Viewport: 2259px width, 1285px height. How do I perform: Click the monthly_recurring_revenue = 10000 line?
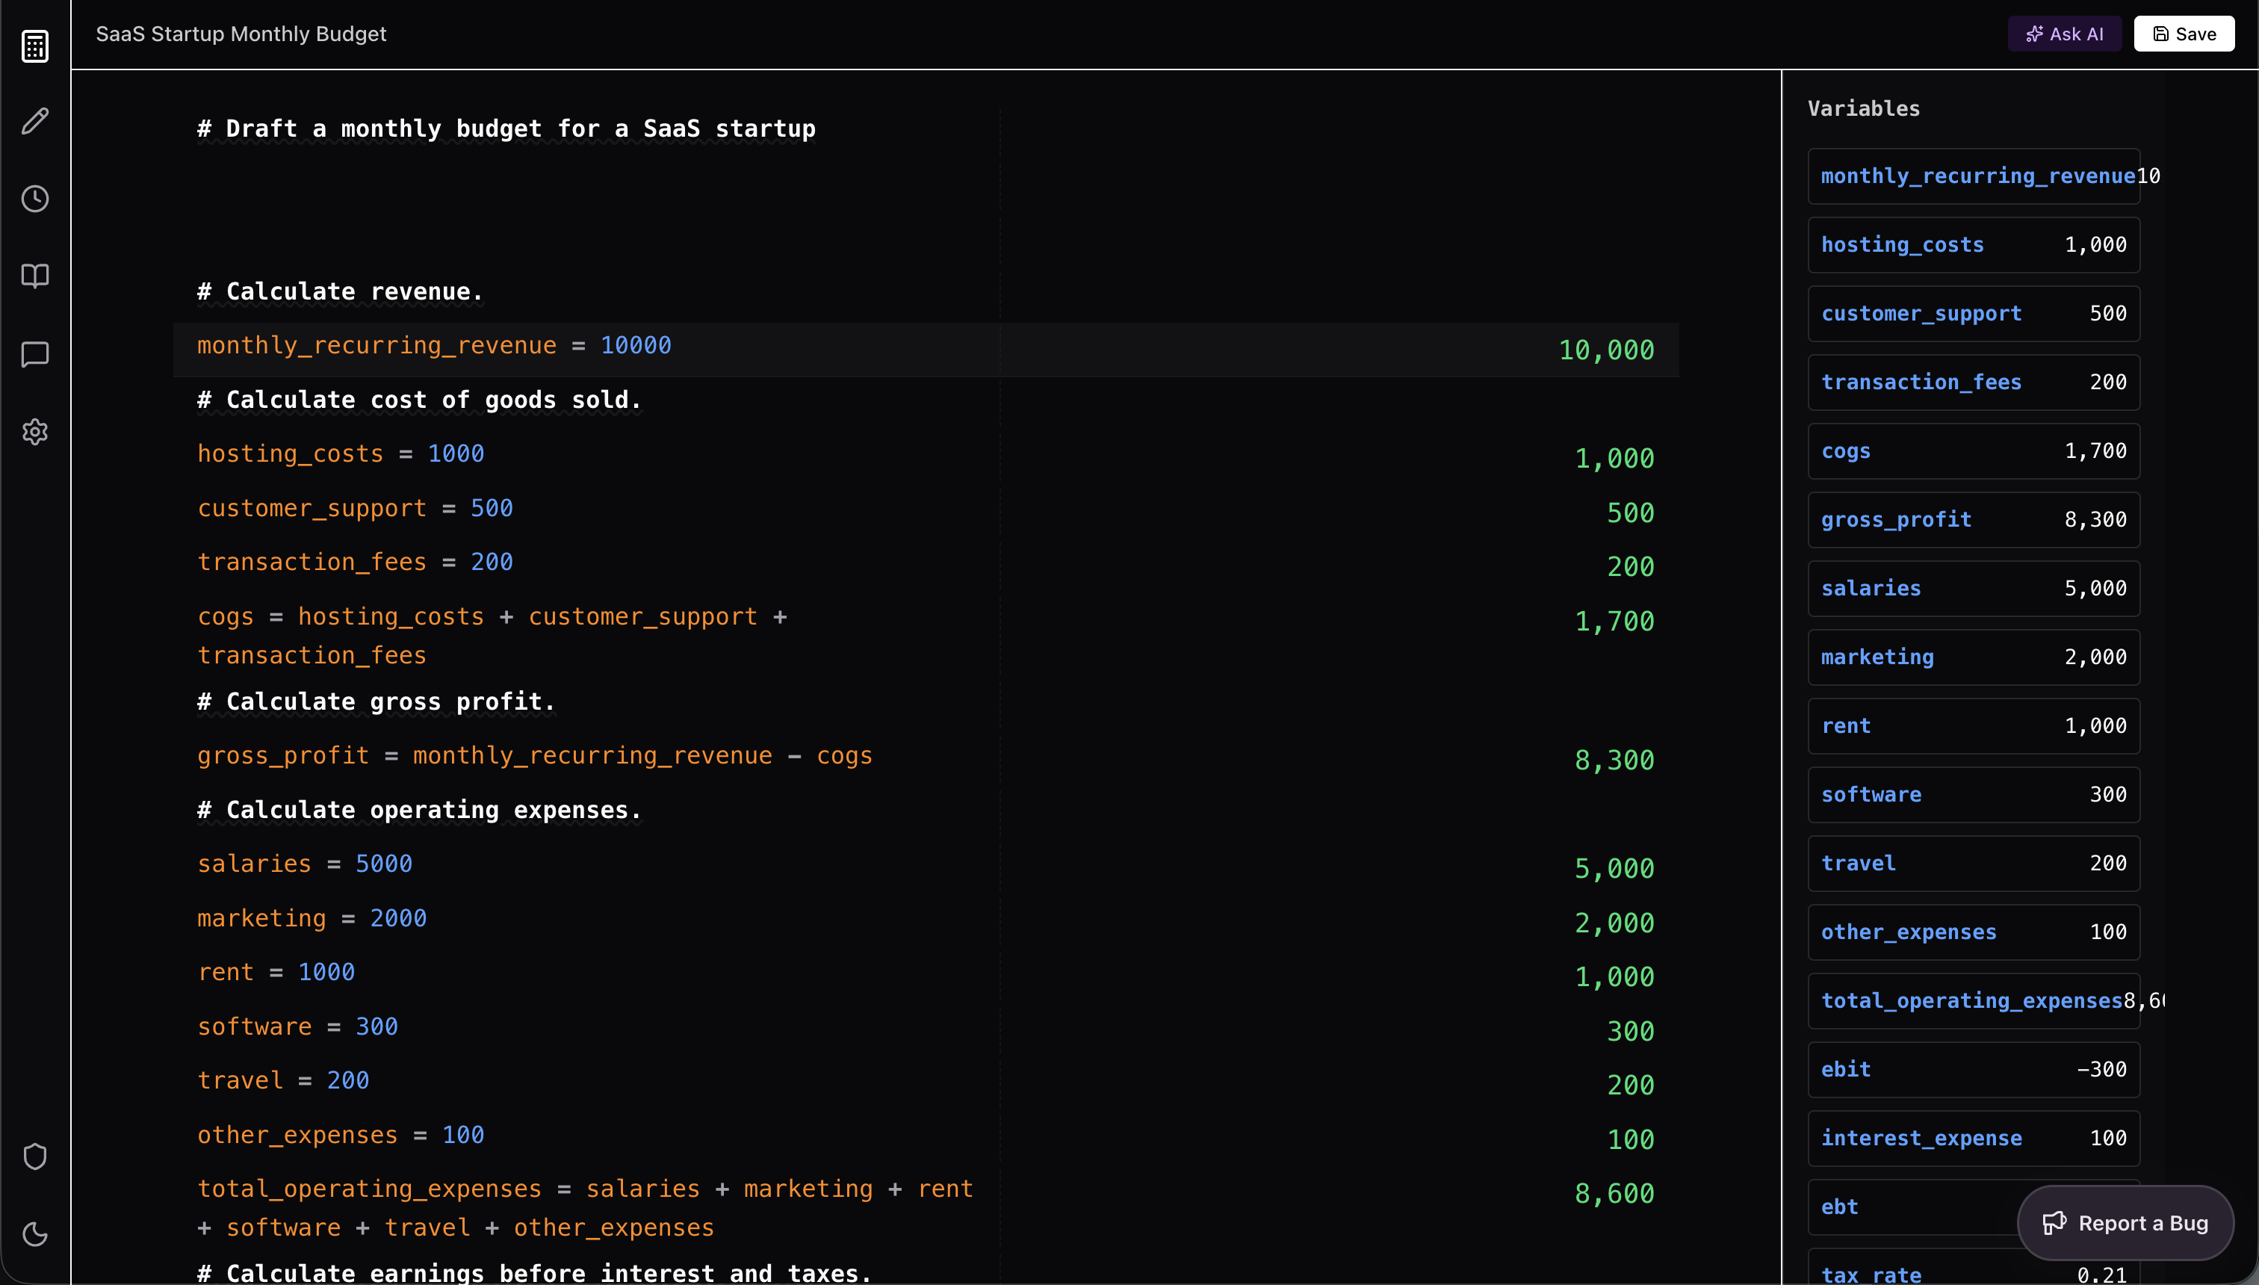pyautogui.click(x=434, y=346)
